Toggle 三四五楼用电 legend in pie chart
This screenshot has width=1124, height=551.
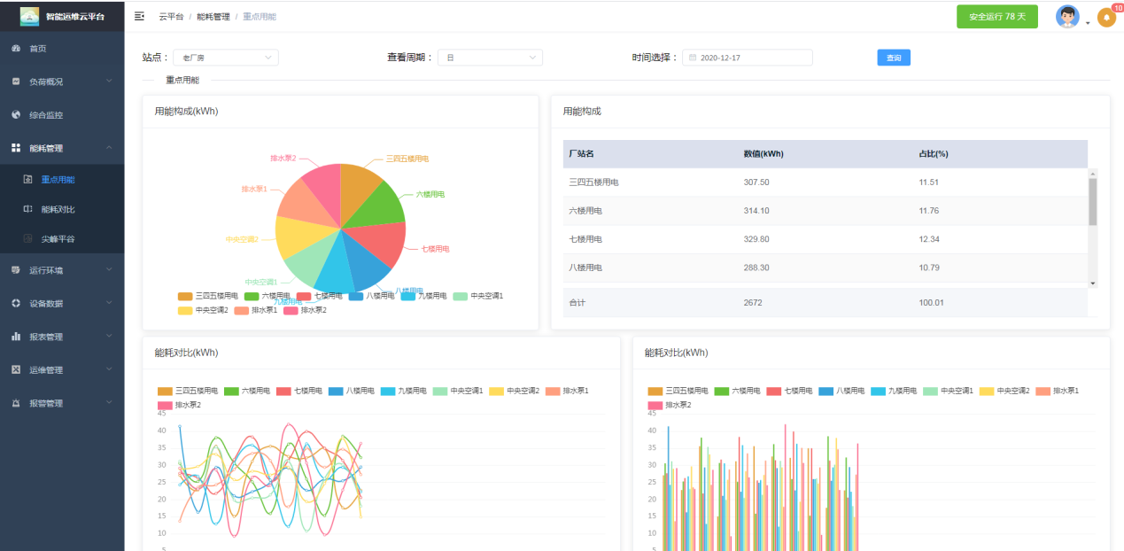207,296
